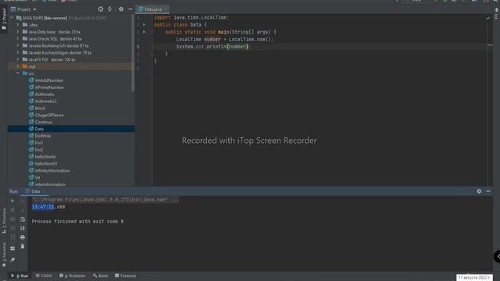Click 'Process finished with exit code' text
This screenshot has height=281, width=500.
point(77,222)
